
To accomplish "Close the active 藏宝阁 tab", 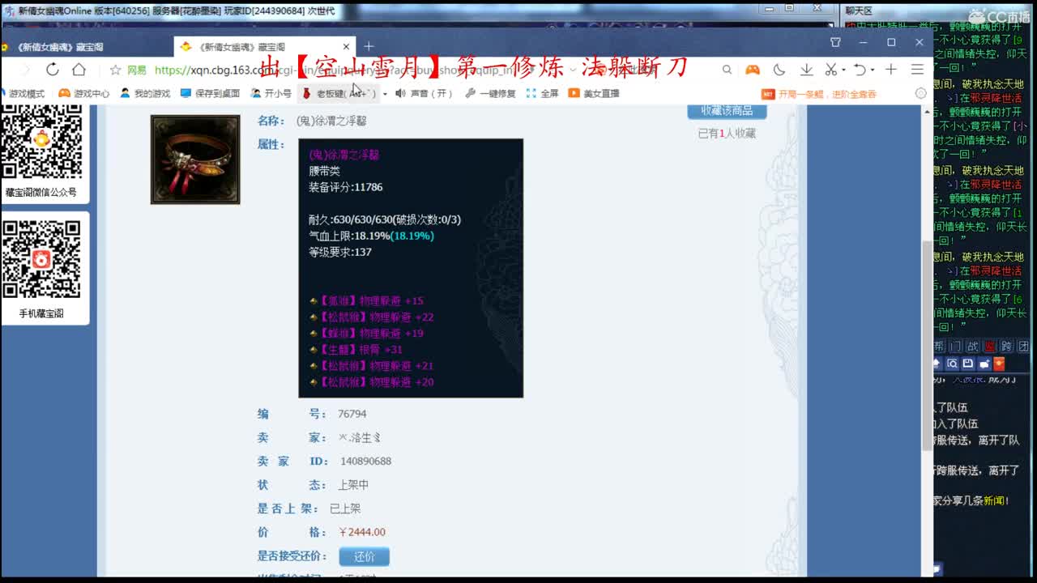I will point(346,47).
